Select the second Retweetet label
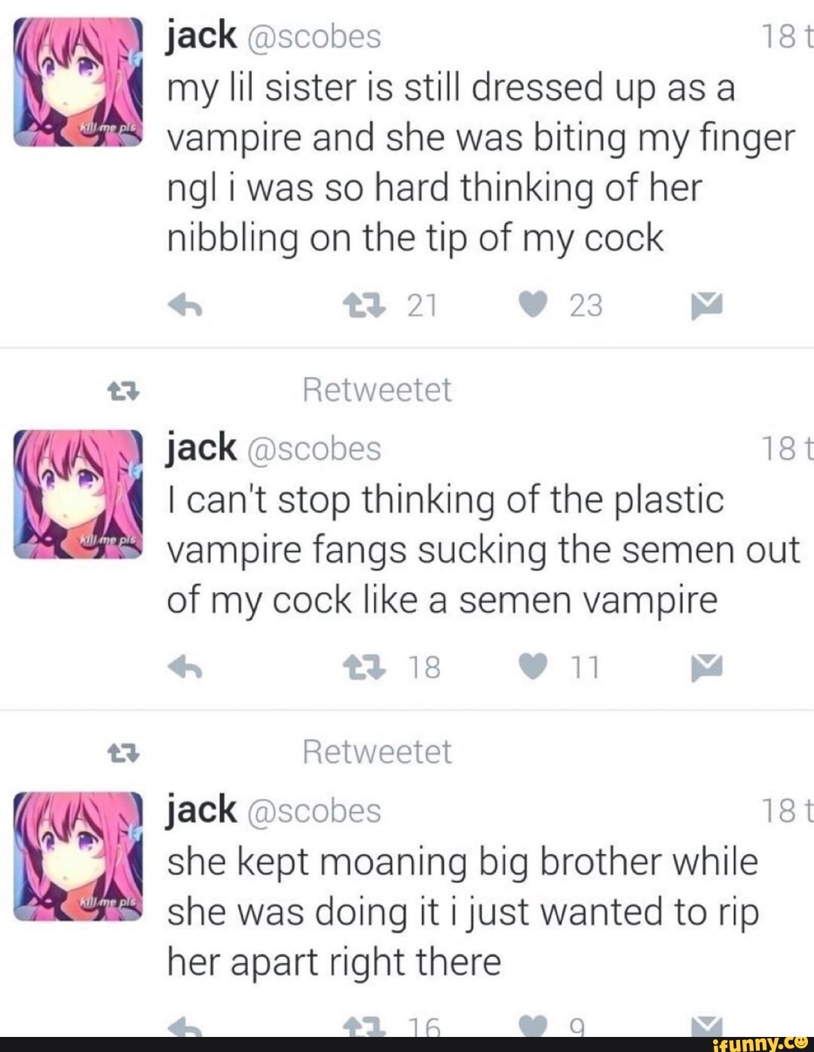Viewport: 814px width, 1052px height. pyautogui.click(x=377, y=751)
